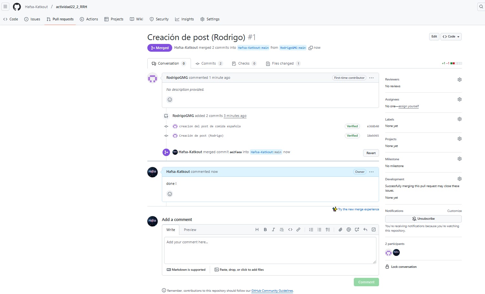
Task: Click the diffstat color bar
Action: point(456,63)
